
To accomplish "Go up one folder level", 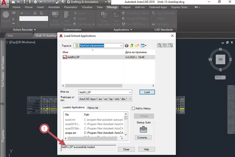I will pyautogui.click(x=132, y=45).
